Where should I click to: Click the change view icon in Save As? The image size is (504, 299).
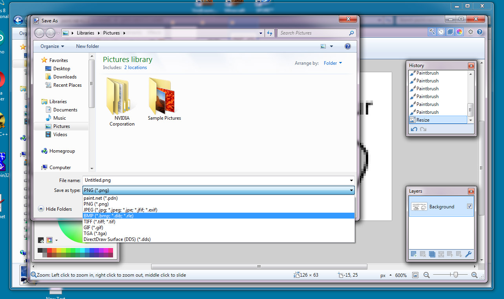pyautogui.click(x=323, y=46)
